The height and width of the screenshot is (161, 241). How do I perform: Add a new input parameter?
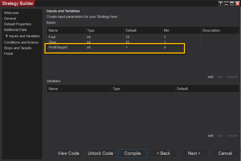(210, 77)
